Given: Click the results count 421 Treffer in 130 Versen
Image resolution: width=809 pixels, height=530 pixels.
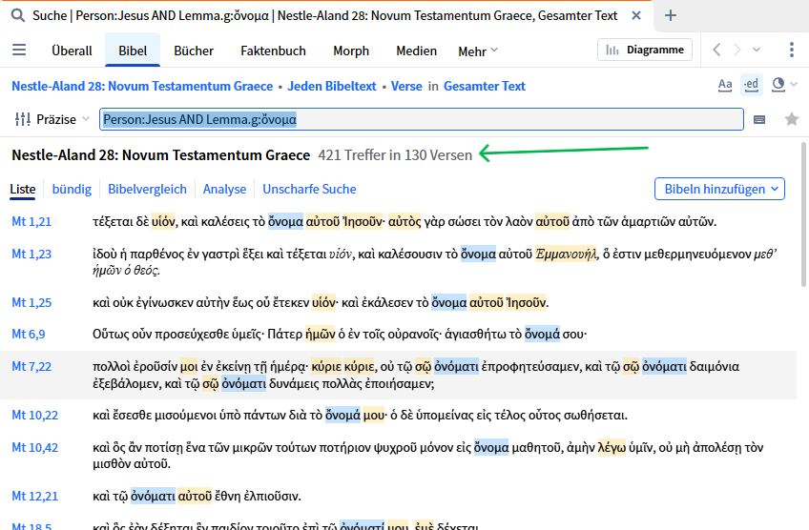Looking at the screenshot, I should [x=395, y=155].
